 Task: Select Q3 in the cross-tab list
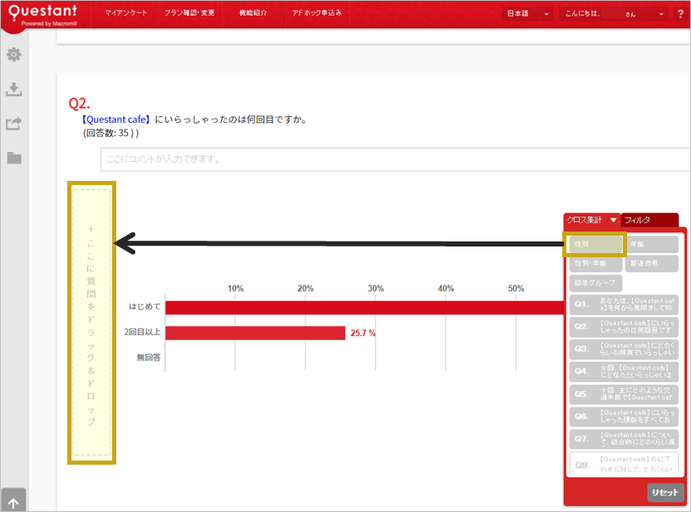click(x=624, y=349)
